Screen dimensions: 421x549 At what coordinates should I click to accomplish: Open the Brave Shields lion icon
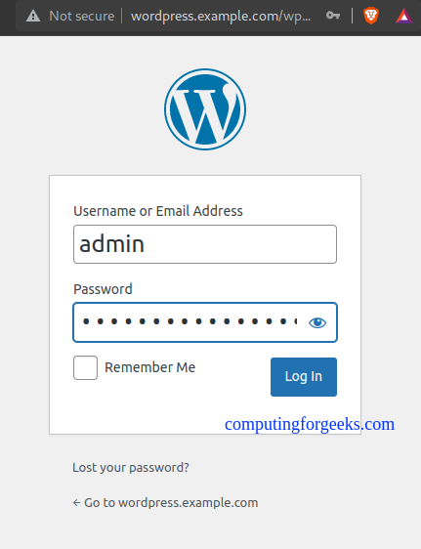click(x=371, y=16)
